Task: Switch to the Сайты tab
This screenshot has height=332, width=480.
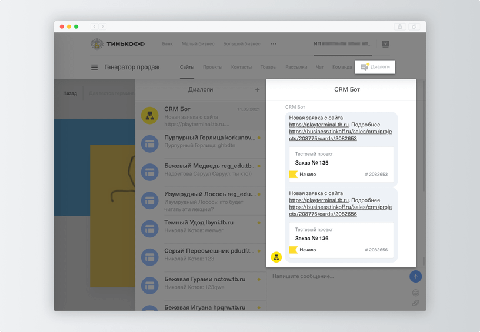Action: (187, 67)
